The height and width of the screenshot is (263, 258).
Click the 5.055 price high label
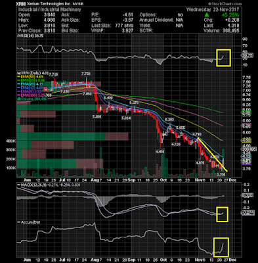tap(181, 128)
